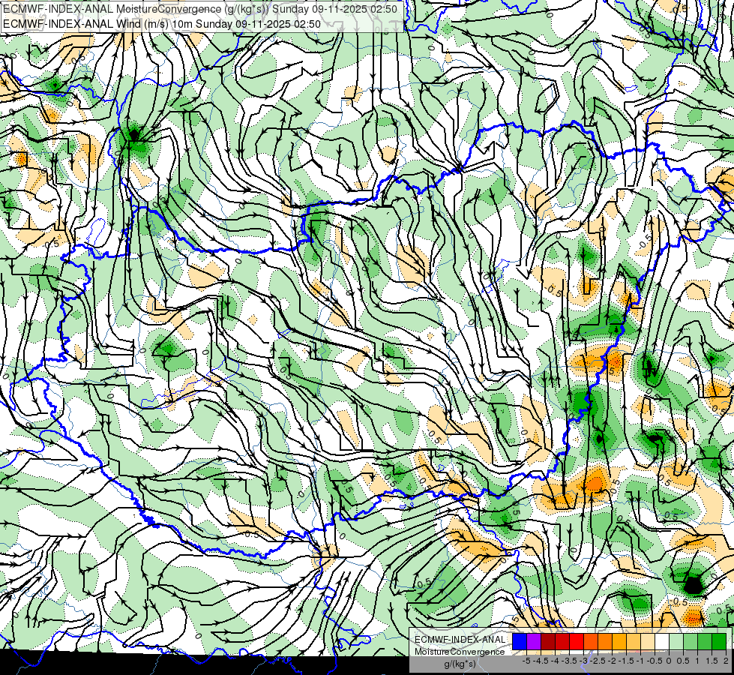
Task: Select the darkest green legend swatch
Action: tap(719, 641)
